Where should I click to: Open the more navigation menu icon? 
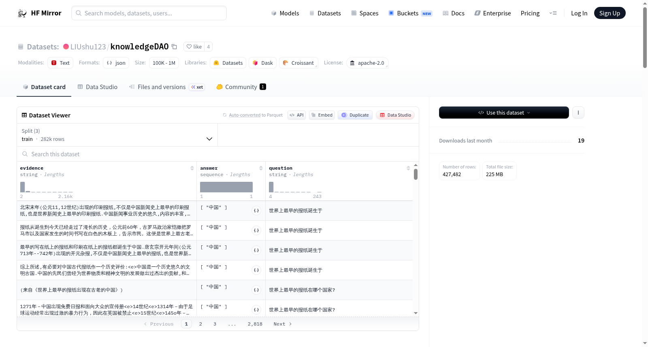553,13
